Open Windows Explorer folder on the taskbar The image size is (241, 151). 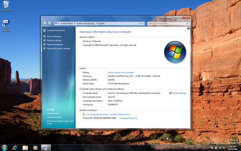[x=25, y=148]
